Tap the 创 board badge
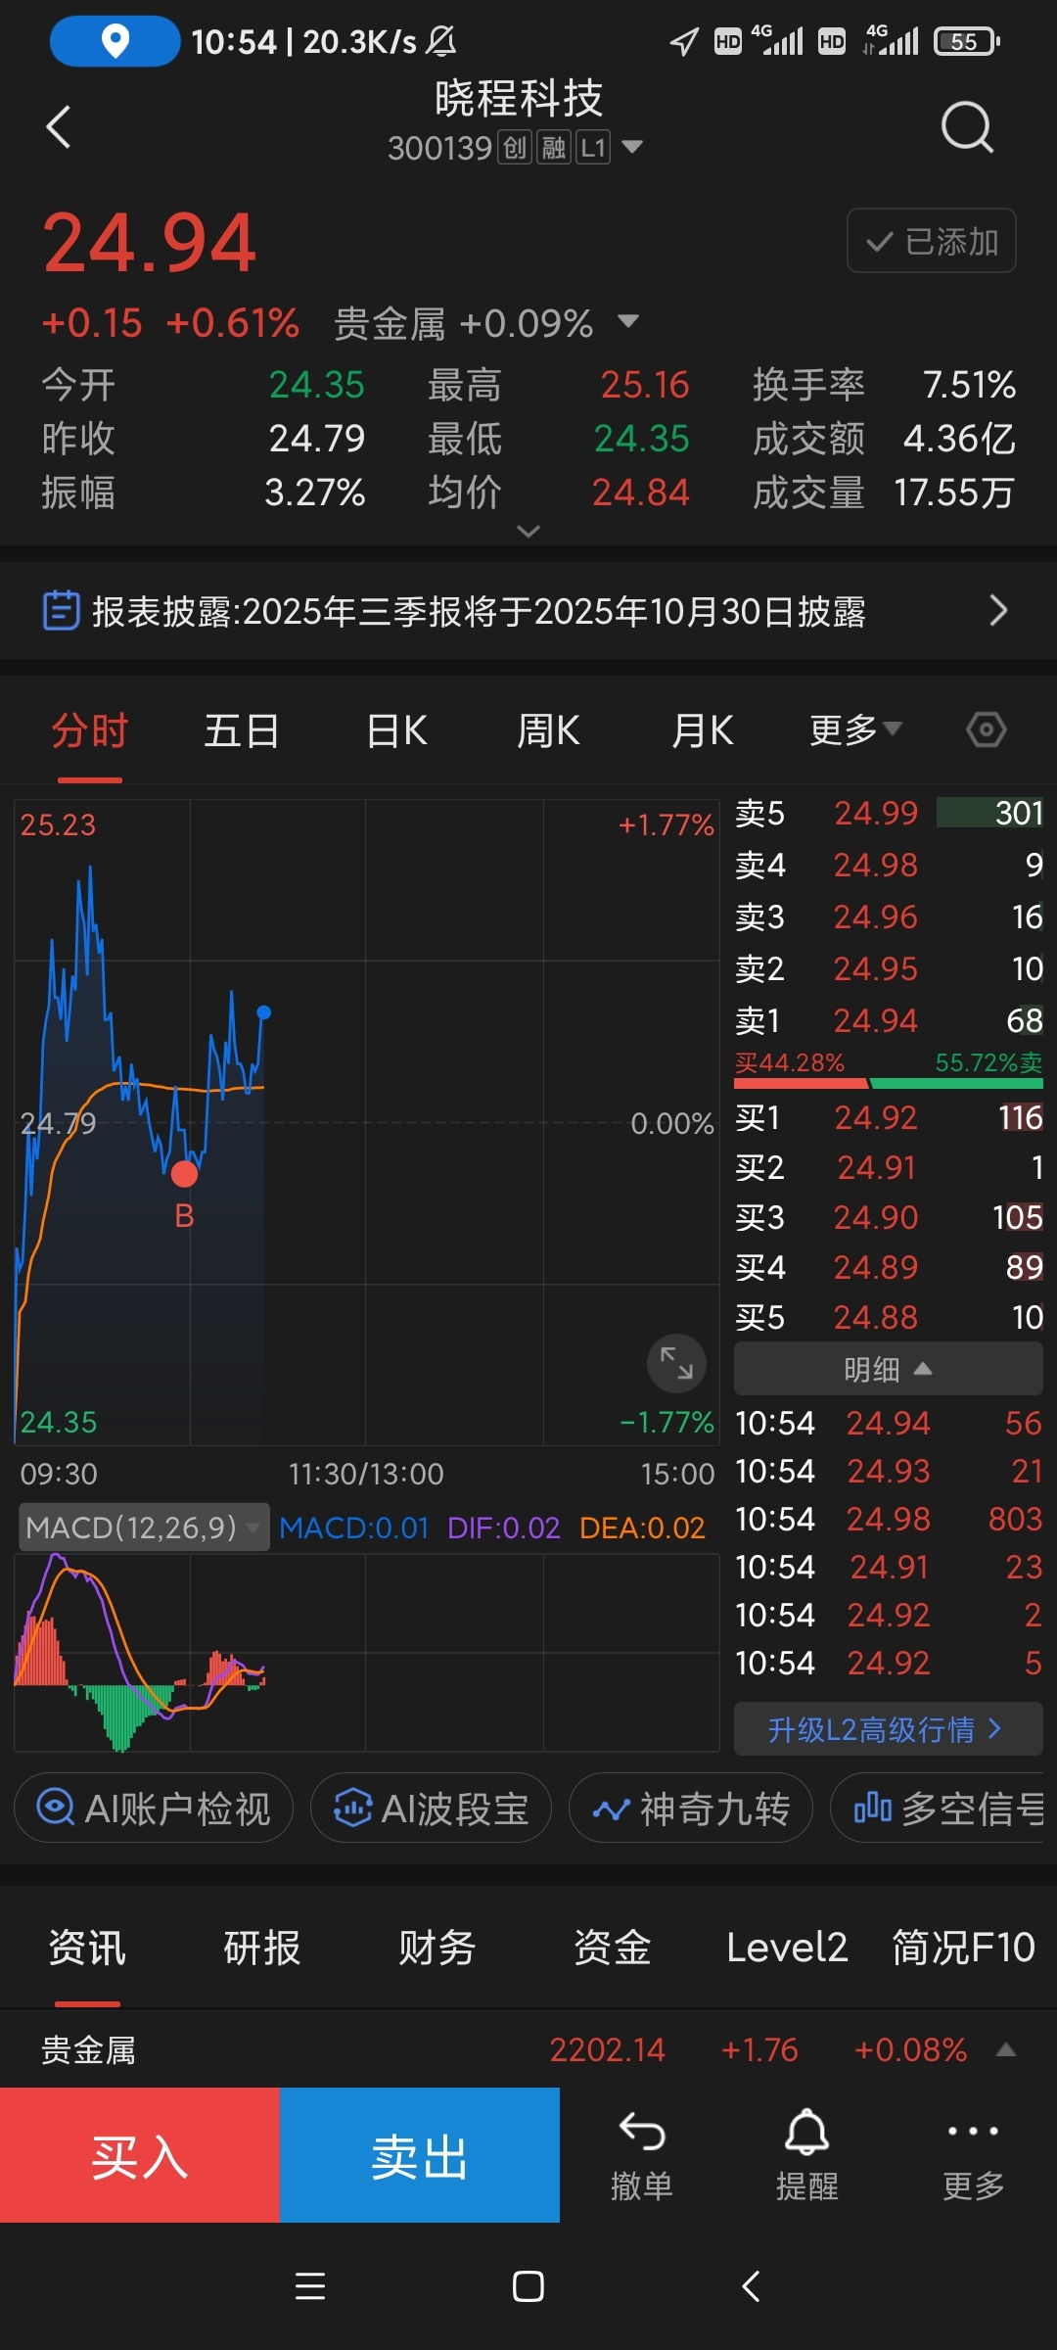Image resolution: width=1057 pixels, height=2350 pixels. click(515, 148)
